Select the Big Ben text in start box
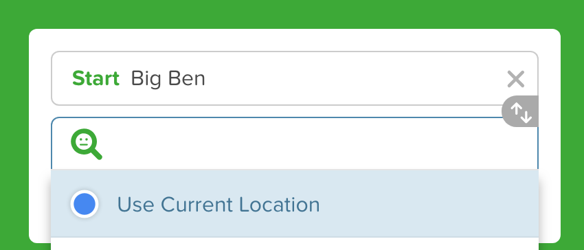 tap(168, 79)
